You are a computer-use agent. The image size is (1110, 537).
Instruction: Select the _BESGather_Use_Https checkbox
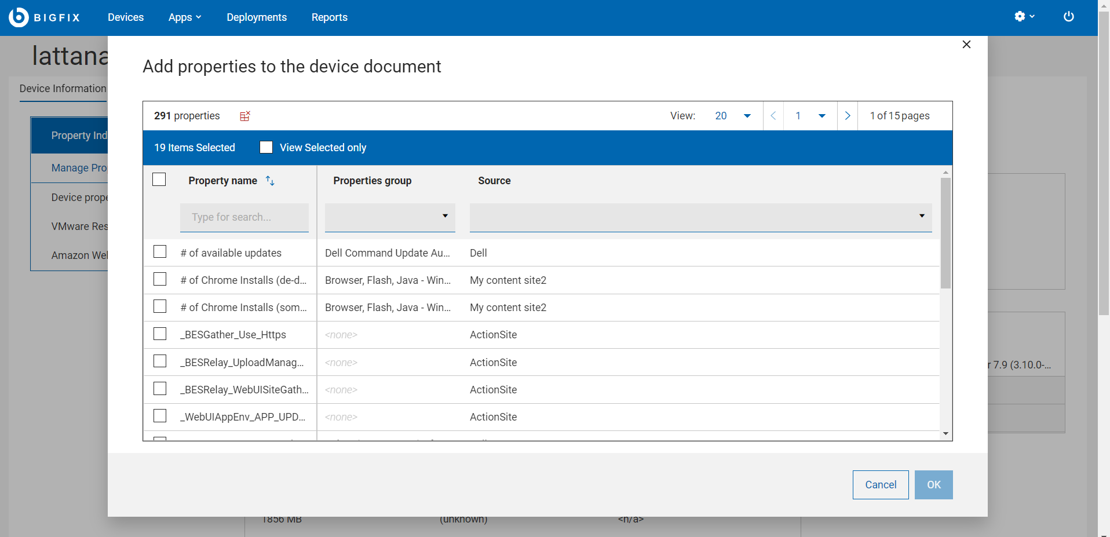tap(160, 334)
